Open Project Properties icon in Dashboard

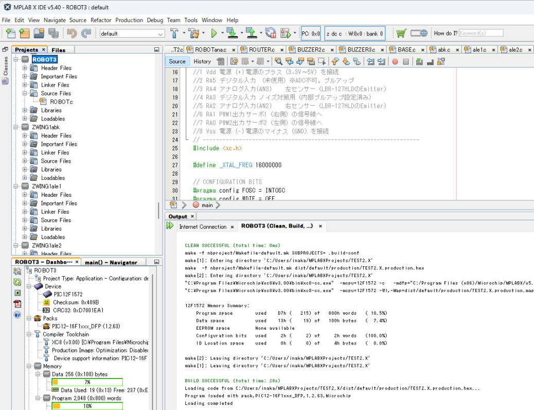point(17,271)
